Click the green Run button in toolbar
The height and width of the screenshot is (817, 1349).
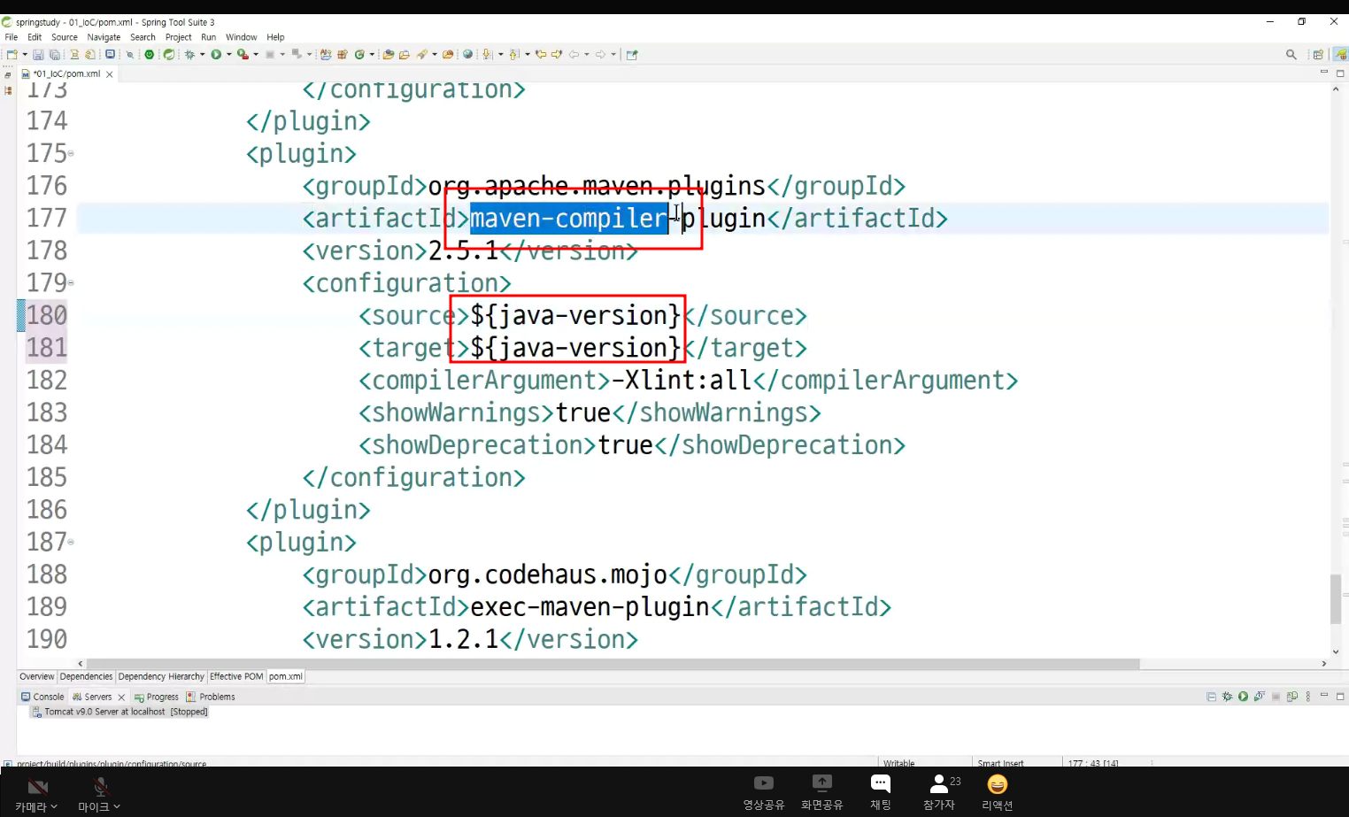pyautogui.click(x=216, y=54)
